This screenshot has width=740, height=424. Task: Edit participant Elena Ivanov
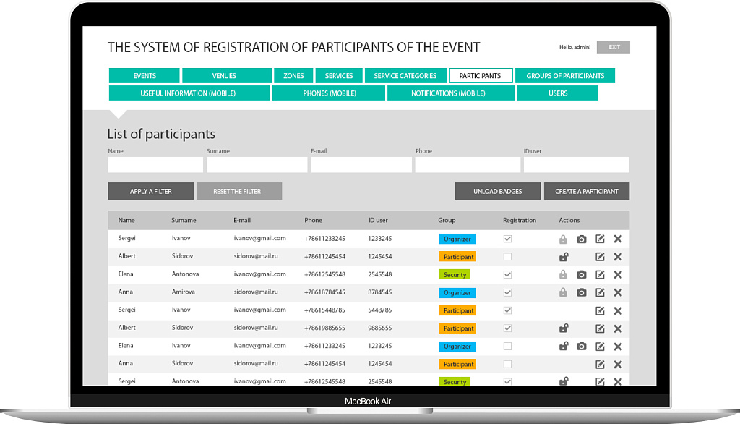600,347
